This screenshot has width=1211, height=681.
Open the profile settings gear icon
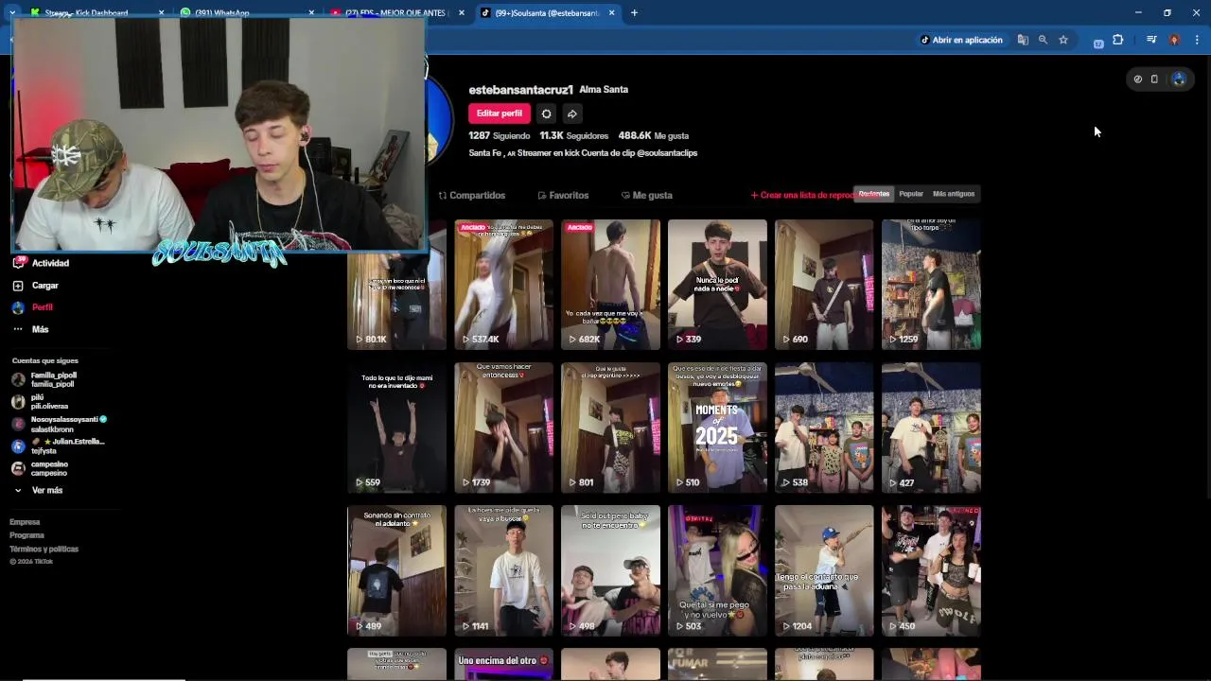coord(546,113)
